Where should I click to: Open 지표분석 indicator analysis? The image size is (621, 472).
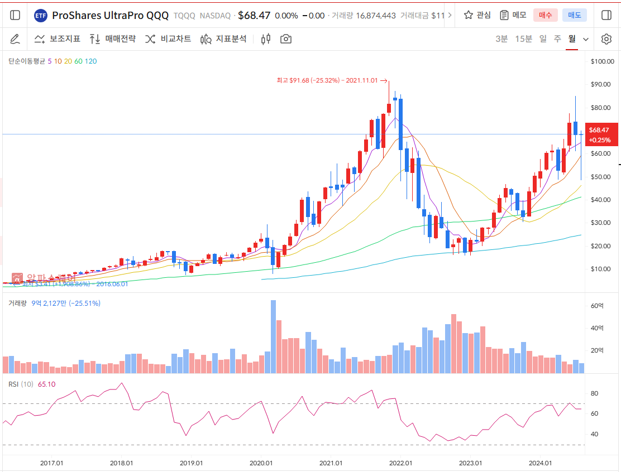pyautogui.click(x=223, y=38)
